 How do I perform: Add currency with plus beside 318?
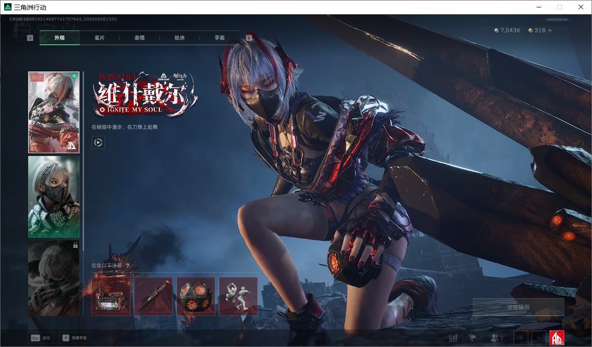(x=550, y=30)
